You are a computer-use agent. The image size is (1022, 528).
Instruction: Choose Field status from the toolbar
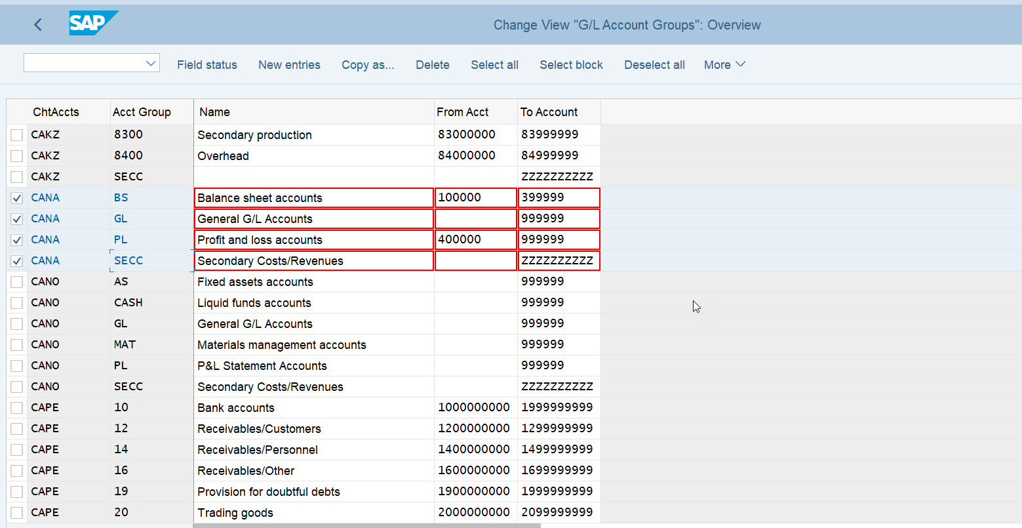[206, 64]
